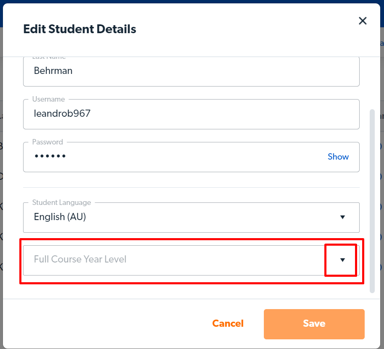Click the Student Language dropdown arrow
Screen dimensions: 384x349
pos(342,217)
